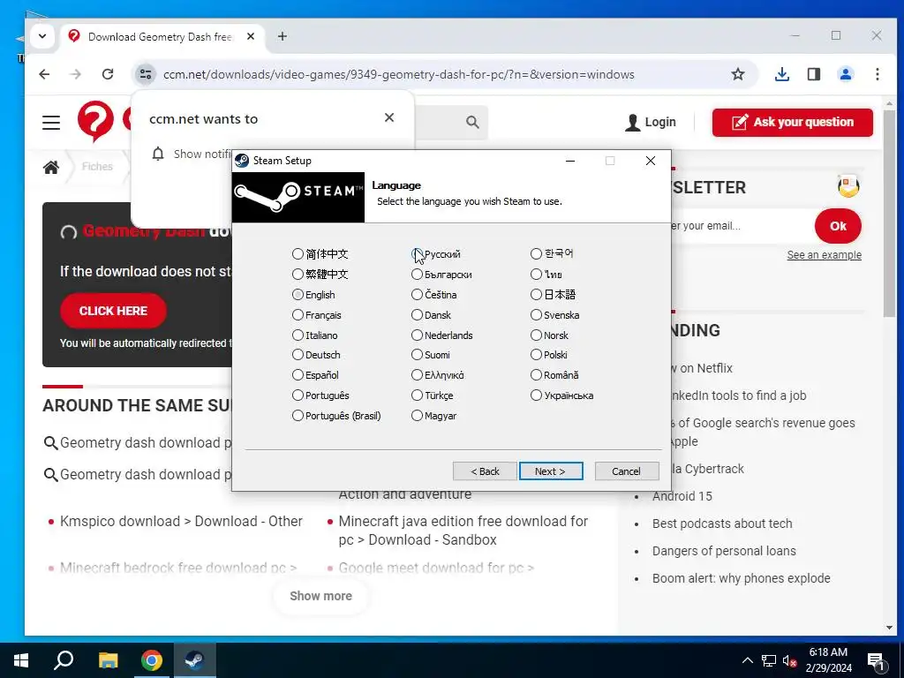Select the 繁體中文 language option
The height and width of the screenshot is (678, 904).
[x=298, y=275]
